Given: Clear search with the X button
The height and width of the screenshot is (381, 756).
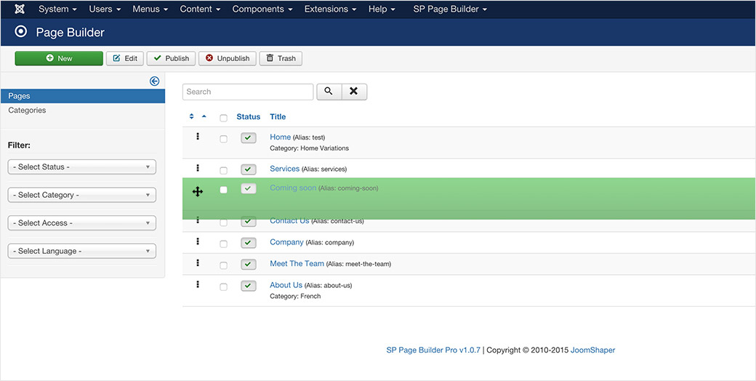Looking at the screenshot, I should [354, 92].
